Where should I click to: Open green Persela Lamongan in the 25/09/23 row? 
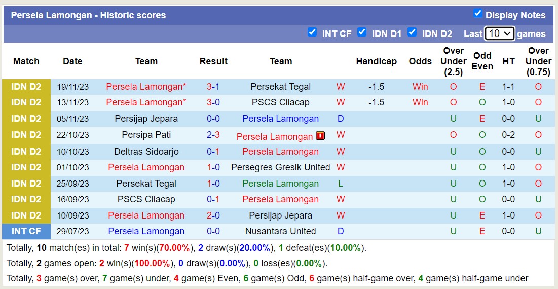click(x=280, y=184)
